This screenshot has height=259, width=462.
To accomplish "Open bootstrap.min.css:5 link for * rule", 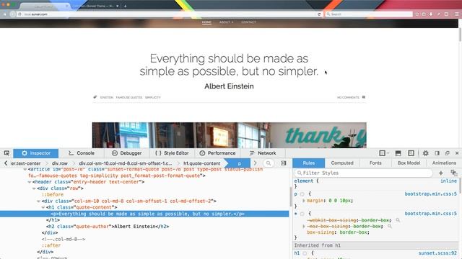I will pyautogui.click(x=430, y=214).
